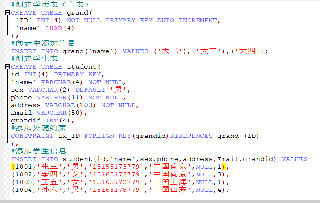320x203 pixels.
Task: Click the 'CONSTRAINT' keyword
Action: pos(32,136)
